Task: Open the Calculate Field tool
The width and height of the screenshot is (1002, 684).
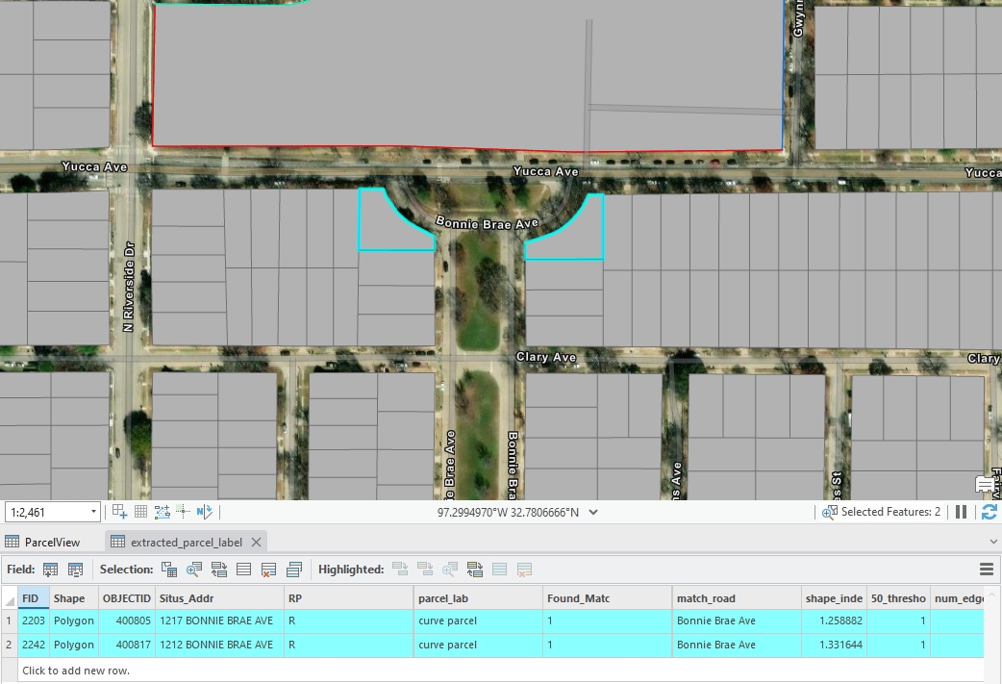Action: (75, 570)
